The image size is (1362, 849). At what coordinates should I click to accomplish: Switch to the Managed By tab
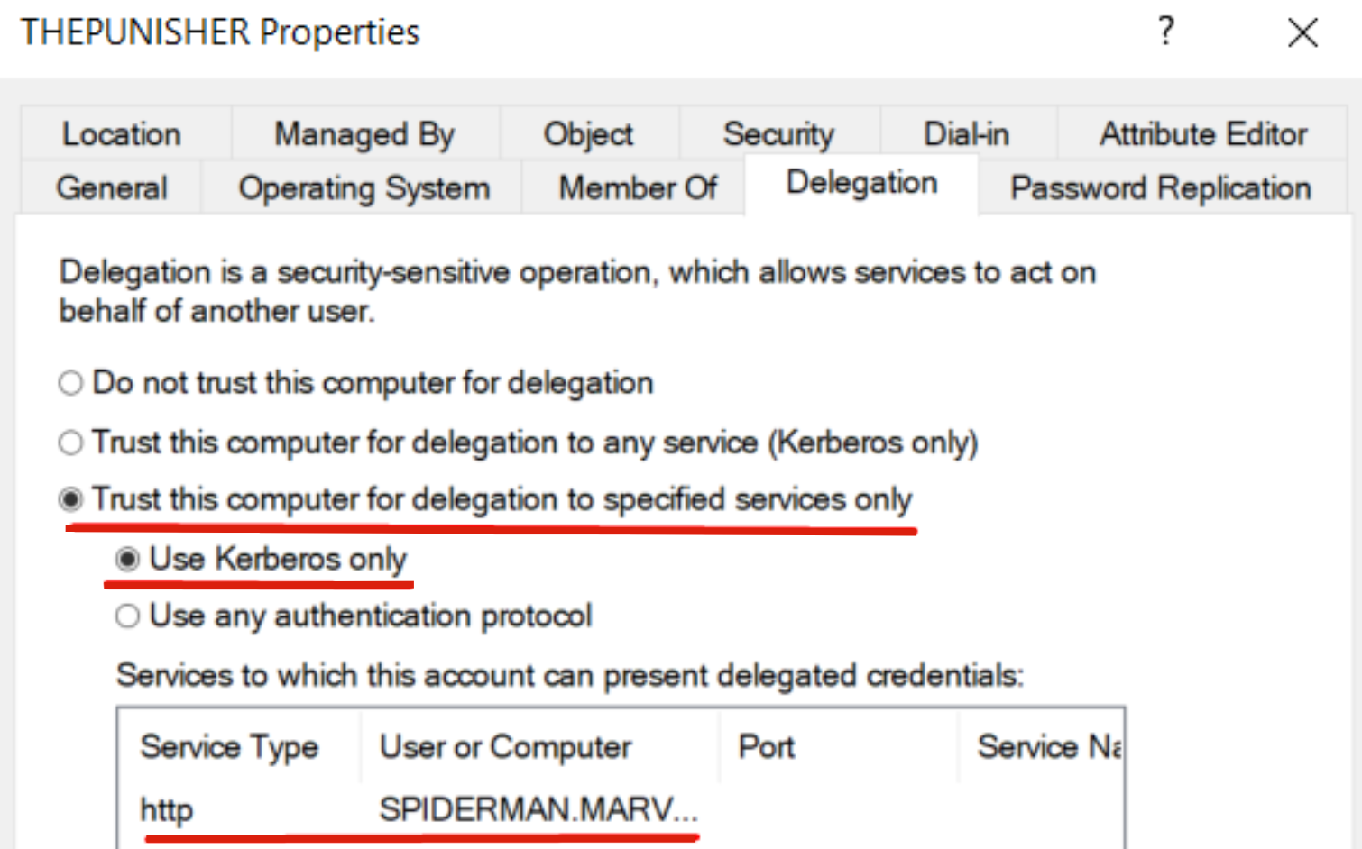pos(364,134)
